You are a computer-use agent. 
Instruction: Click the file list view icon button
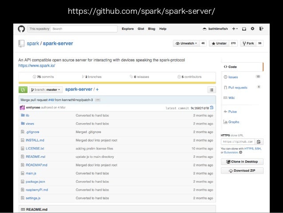click(x=212, y=90)
